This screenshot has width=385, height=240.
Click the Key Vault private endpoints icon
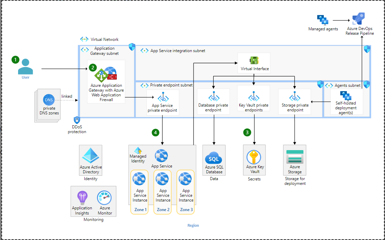coord(254,96)
